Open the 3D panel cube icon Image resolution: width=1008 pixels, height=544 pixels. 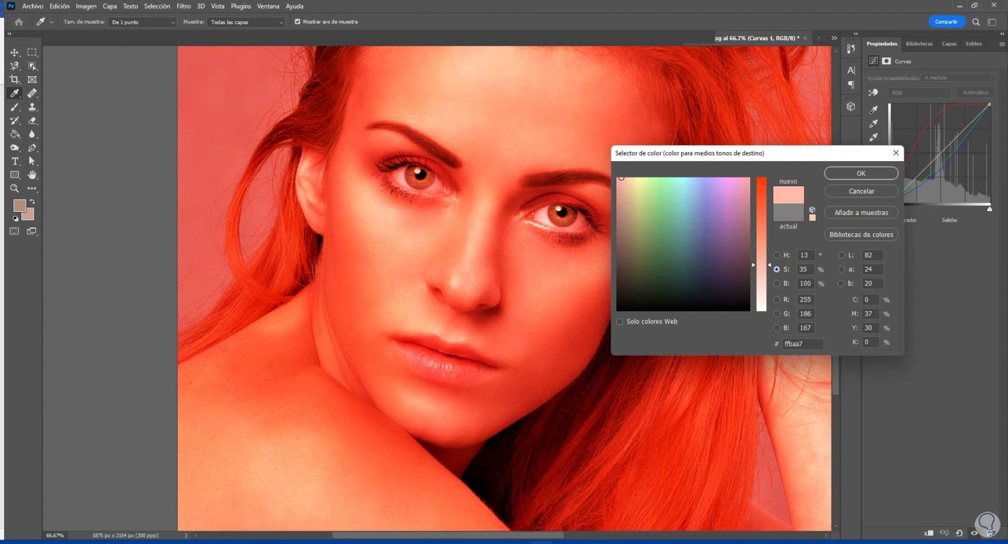[851, 106]
